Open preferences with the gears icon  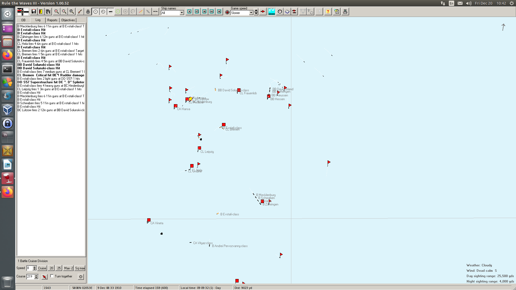point(48,12)
